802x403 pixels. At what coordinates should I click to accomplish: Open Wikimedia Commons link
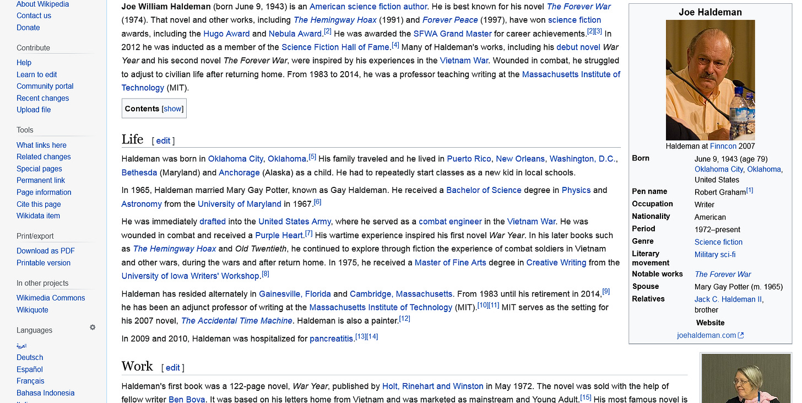point(51,298)
